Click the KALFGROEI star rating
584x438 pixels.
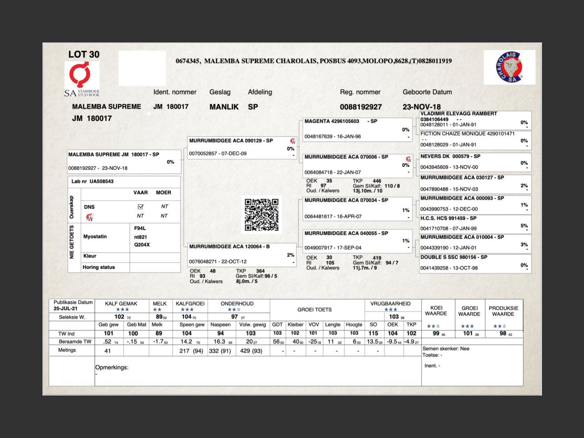click(x=187, y=310)
